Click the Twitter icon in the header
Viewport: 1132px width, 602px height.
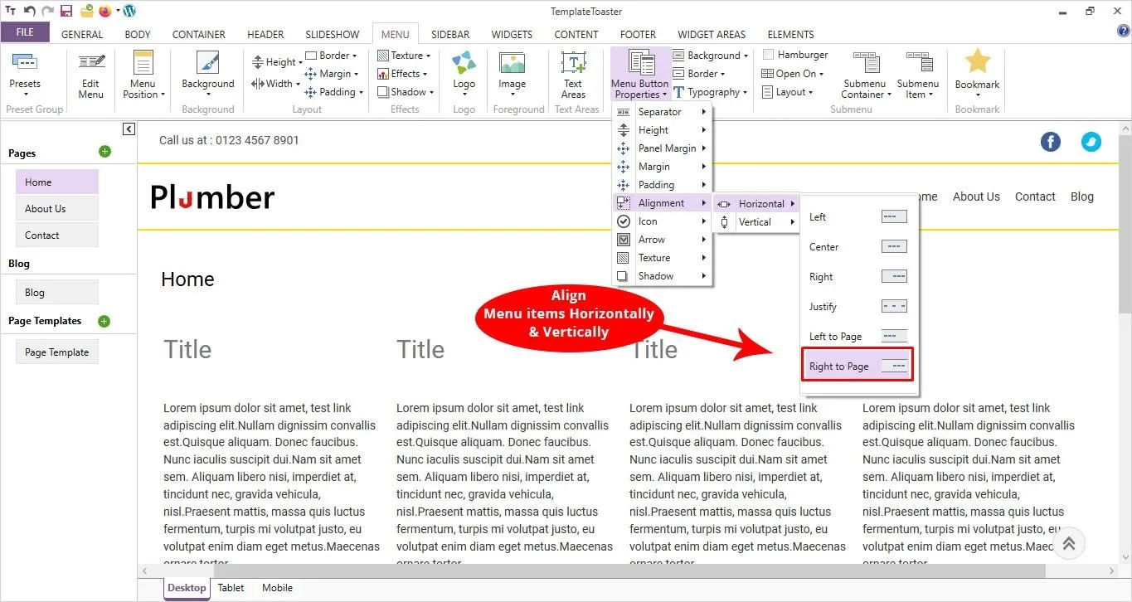(1091, 142)
